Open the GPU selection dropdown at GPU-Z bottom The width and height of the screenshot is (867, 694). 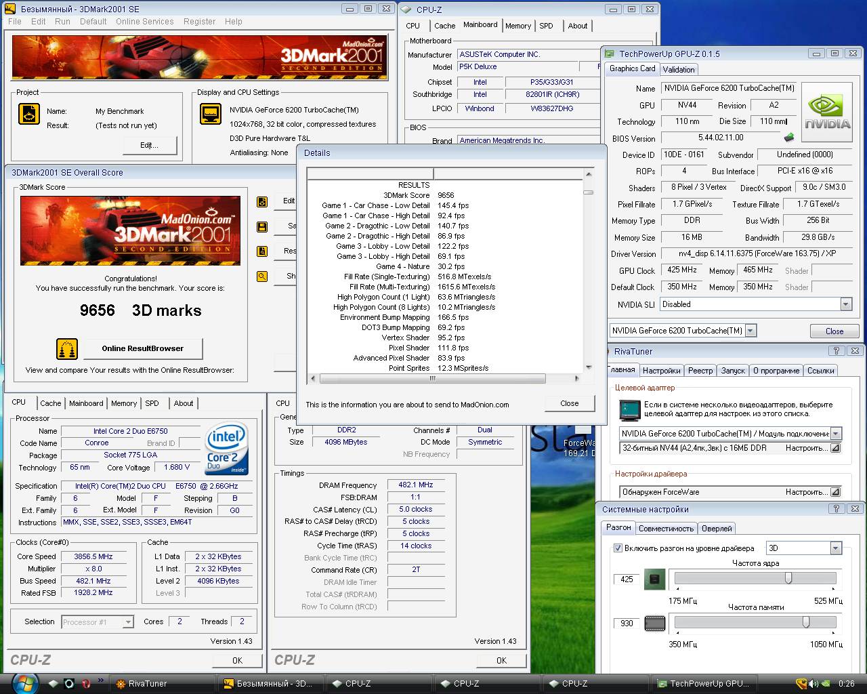(x=750, y=331)
